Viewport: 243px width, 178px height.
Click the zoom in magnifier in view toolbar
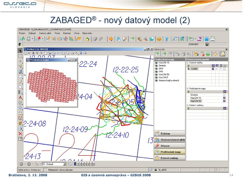coord(37,53)
